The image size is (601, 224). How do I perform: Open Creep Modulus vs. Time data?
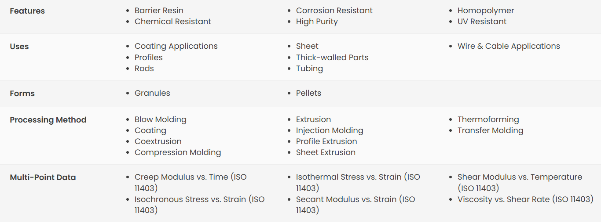(x=191, y=183)
